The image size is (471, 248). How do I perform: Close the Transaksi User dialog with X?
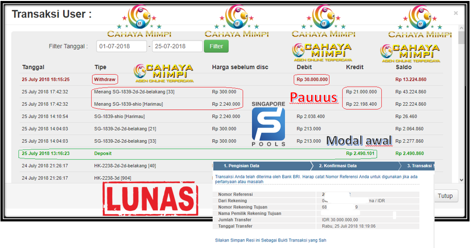(x=456, y=13)
